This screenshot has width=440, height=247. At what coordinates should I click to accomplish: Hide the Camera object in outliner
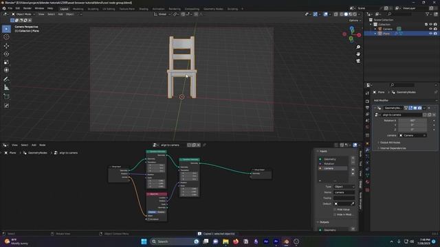[431, 29]
